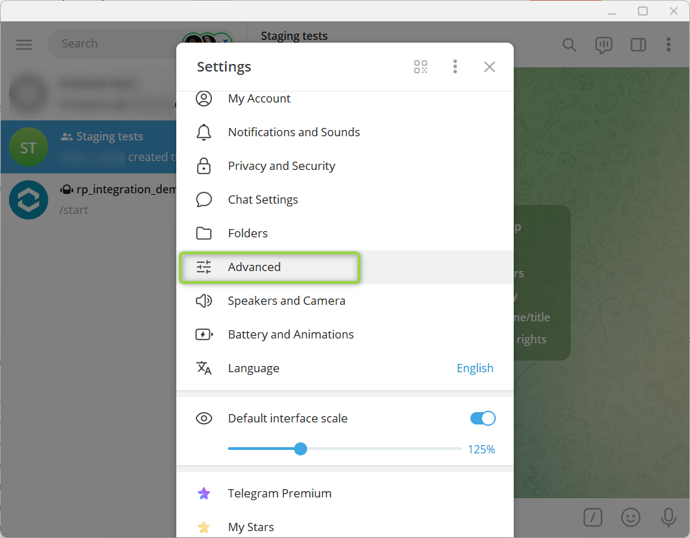Toggle the Default interface scale switch
690x538 pixels.
coord(482,418)
